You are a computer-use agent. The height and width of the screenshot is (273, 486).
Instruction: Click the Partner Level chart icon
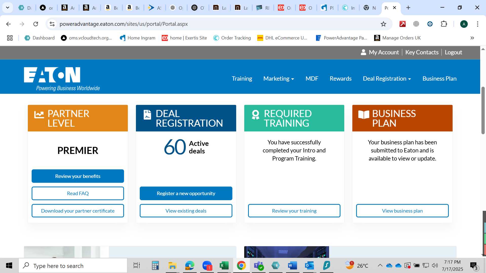[39, 115]
